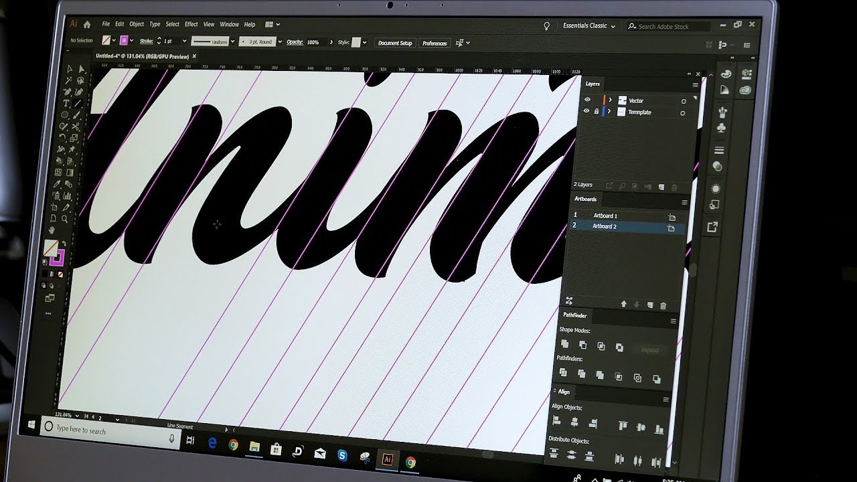Click target circle of Template layer

(682, 113)
